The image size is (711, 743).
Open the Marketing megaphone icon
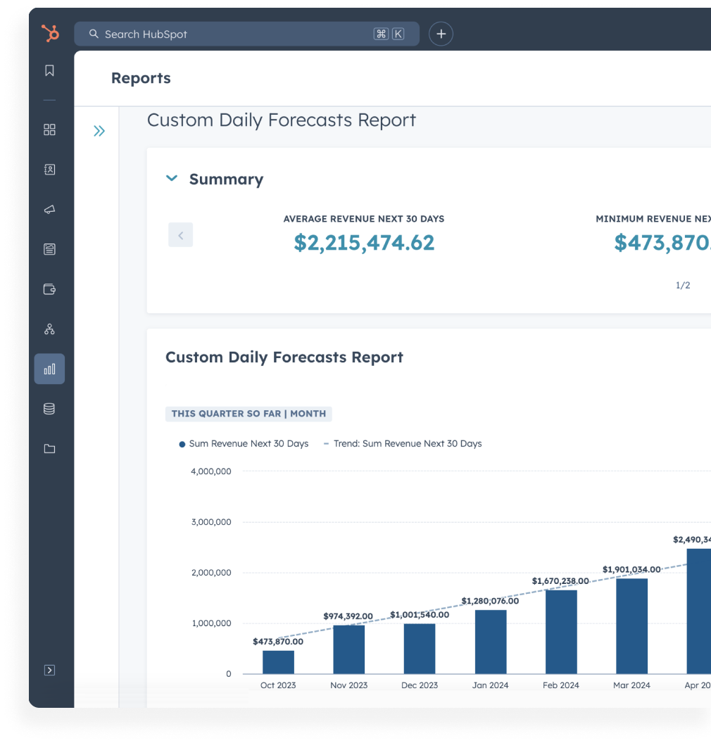tap(49, 210)
